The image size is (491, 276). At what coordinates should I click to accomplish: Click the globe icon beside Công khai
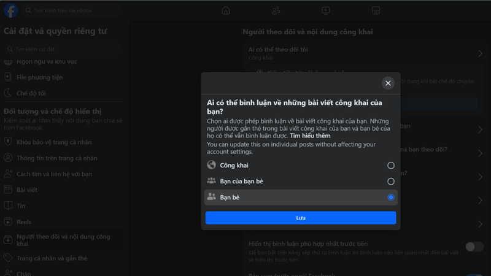coord(211,165)
